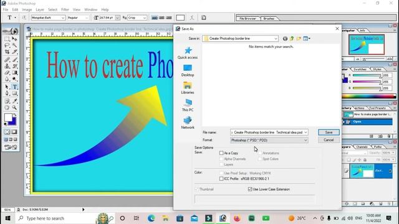Click the Cancel button

(329, 140)
